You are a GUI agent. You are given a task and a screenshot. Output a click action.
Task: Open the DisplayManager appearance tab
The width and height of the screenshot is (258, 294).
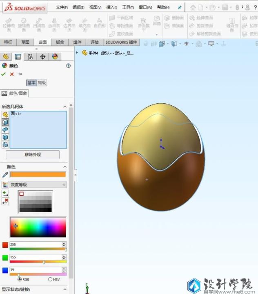tap(55, 57)
